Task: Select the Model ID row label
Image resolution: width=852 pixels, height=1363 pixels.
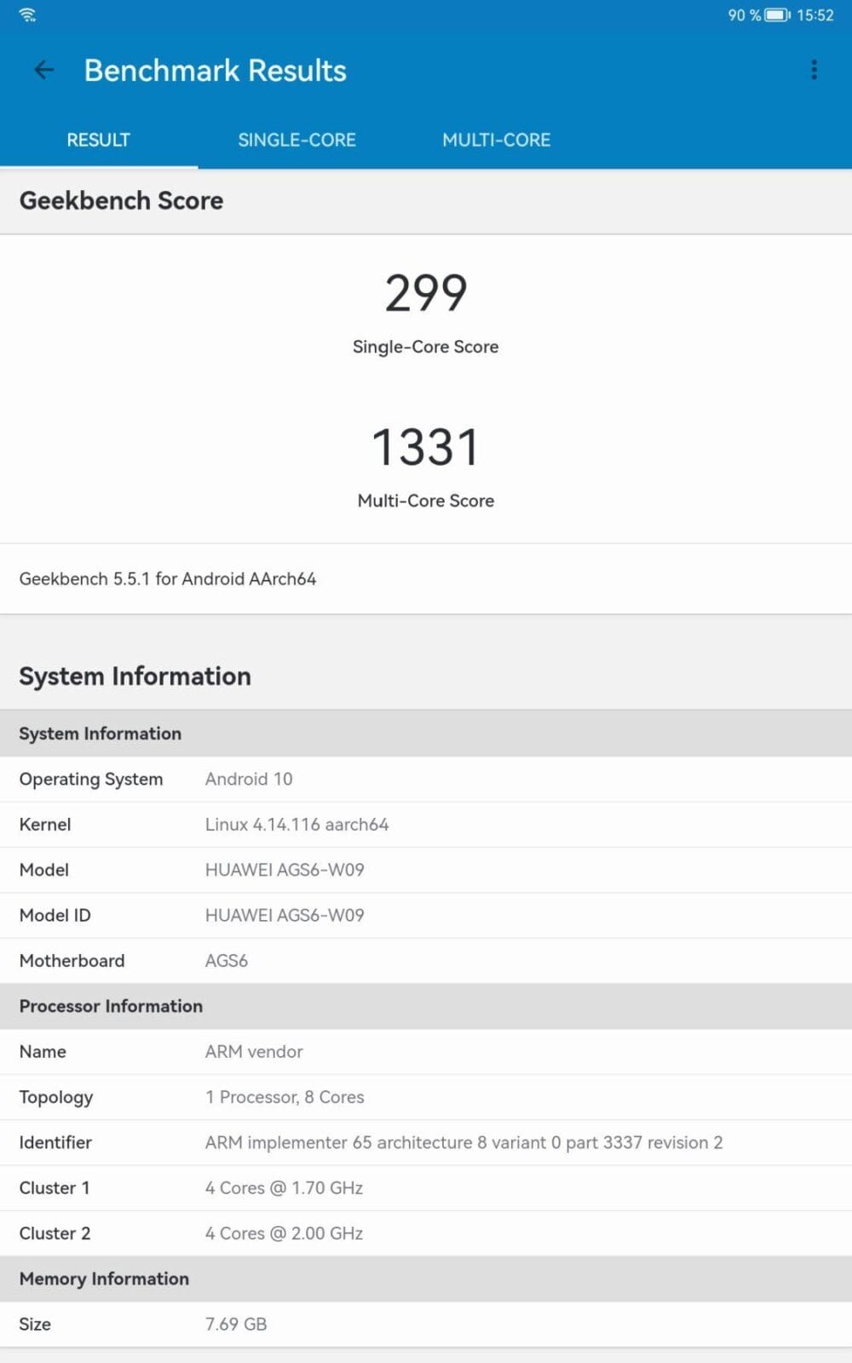Action: coord(55,915)
